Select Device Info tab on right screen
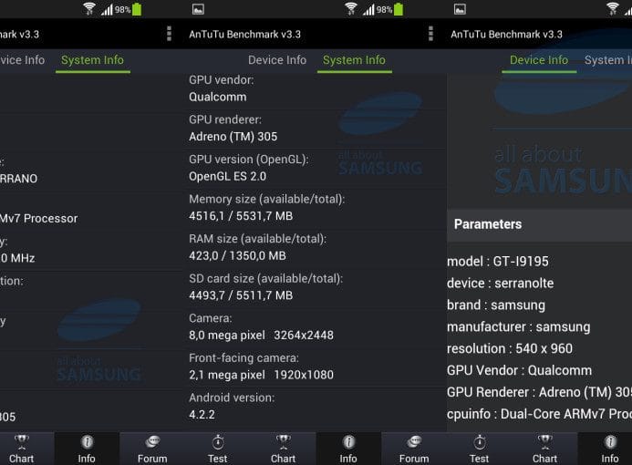This screenshot has height=465, width=632. (539, 60)
